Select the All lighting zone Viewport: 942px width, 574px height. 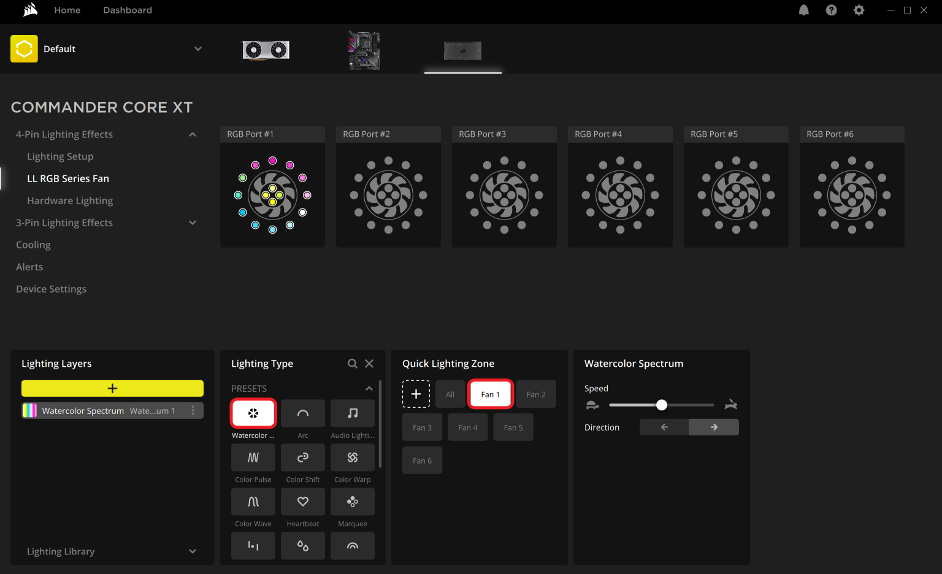pyautogui.click(x=450, y=394)
